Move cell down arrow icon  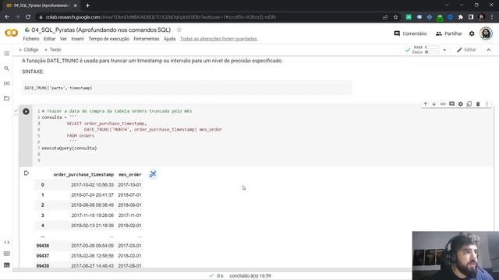pyautogui.click(x=434, y=103)
